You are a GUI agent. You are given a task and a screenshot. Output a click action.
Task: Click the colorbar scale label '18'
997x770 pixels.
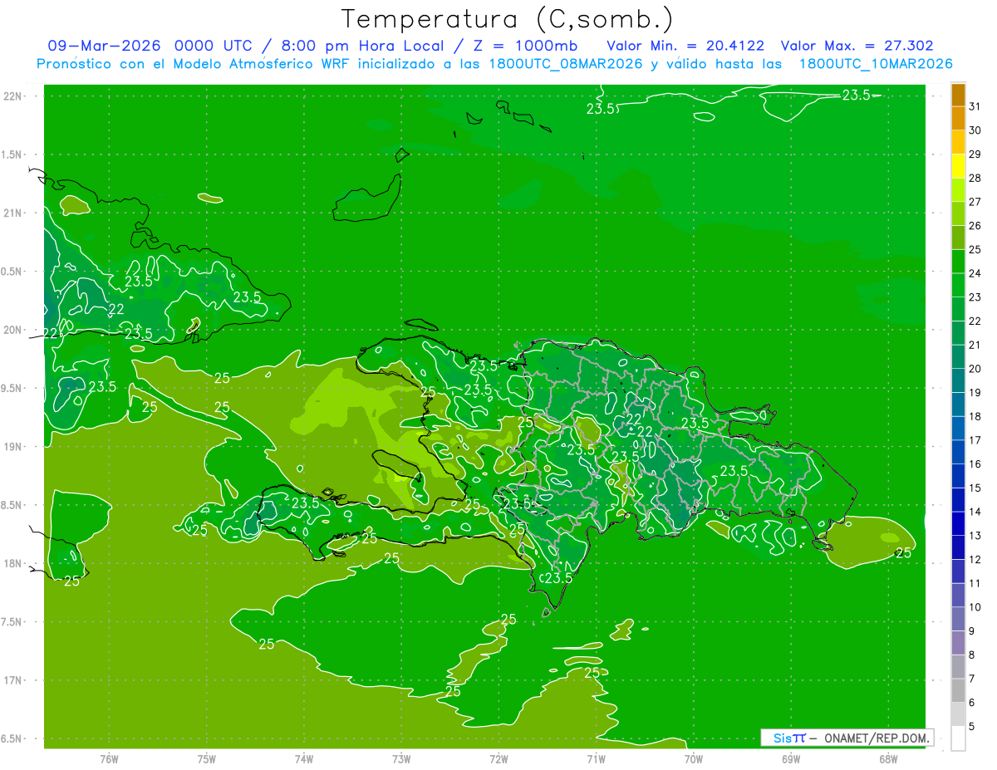point(975,416)
